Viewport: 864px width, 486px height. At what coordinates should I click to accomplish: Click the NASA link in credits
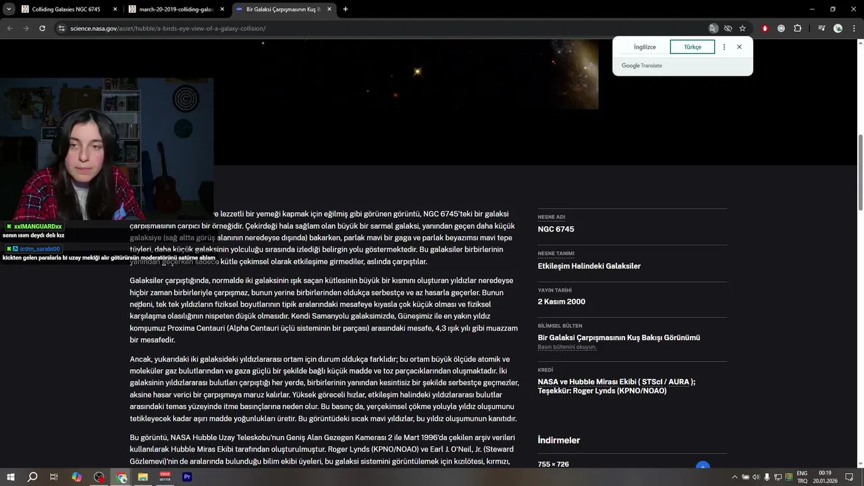pyautogui.click(x=547, y=382)
